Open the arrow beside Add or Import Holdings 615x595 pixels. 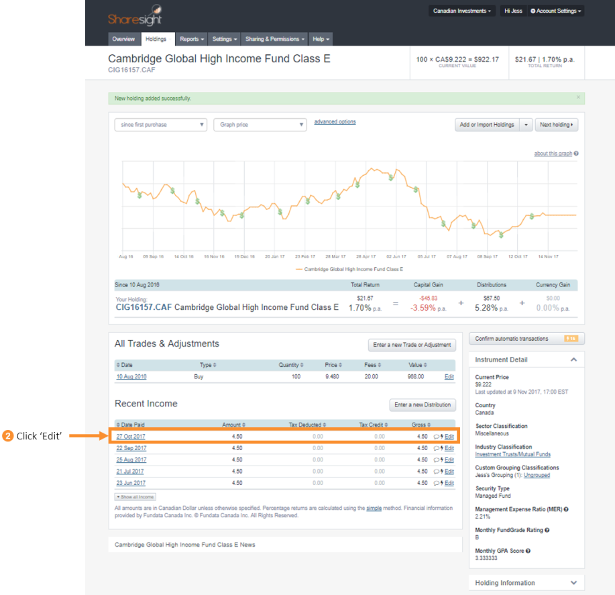(x=526, y=125)
